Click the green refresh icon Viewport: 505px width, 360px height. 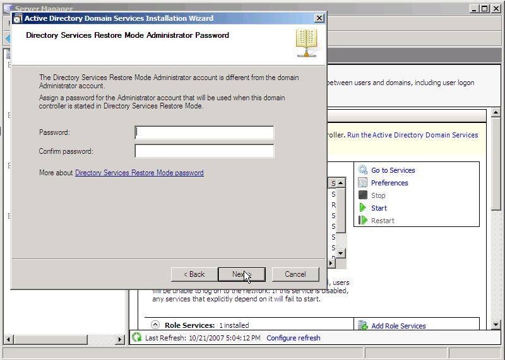[137, 337]
